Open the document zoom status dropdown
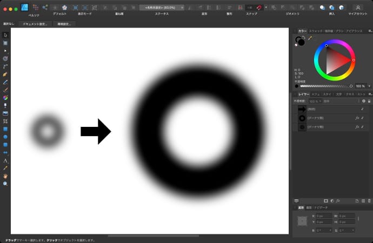This screenshot has width=373, height=243. point(162,8)
